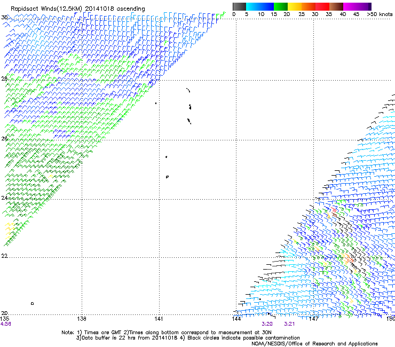
Task: Click the '>50 knots' legend label
Action: (x=380, y=14)
